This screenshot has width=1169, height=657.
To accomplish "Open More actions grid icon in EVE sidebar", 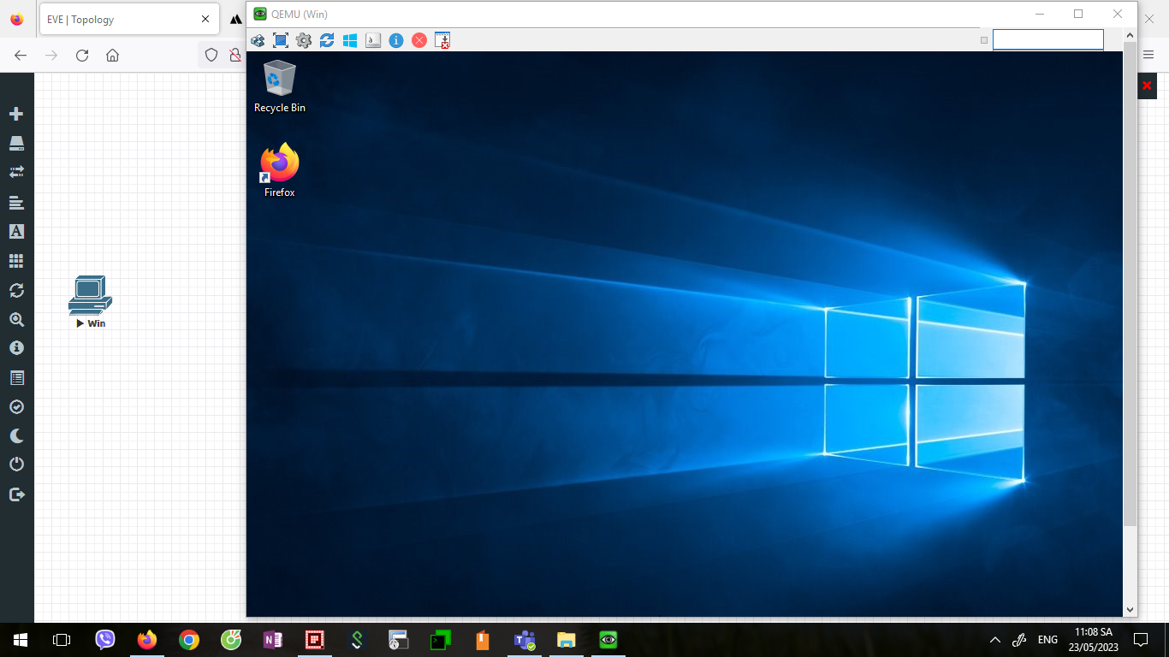I will (x=16, y=261).
